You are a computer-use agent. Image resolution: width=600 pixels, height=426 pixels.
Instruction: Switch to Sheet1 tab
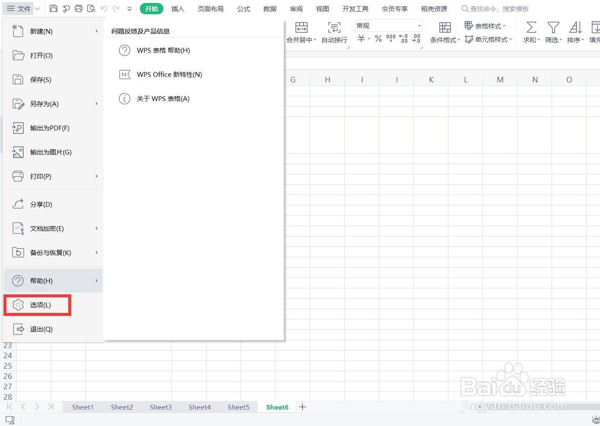tap(83, 407)
